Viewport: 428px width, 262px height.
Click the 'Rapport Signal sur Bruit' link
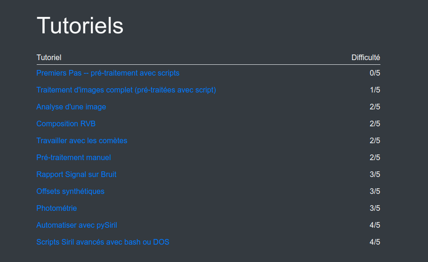76,175
